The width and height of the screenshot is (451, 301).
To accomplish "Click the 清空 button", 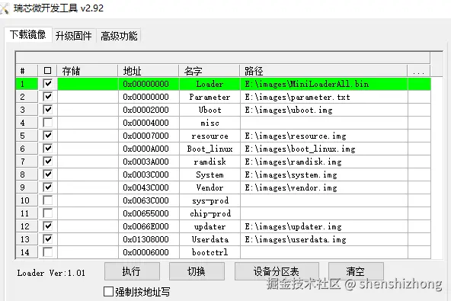I will 356,271.
